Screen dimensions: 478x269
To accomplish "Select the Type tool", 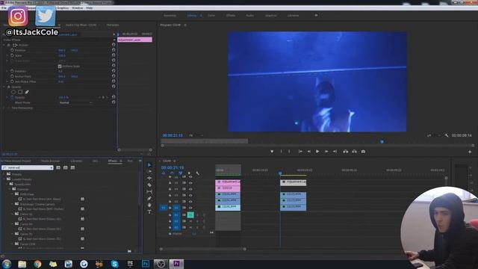I will pyautogui.click(x=149, y=211).
